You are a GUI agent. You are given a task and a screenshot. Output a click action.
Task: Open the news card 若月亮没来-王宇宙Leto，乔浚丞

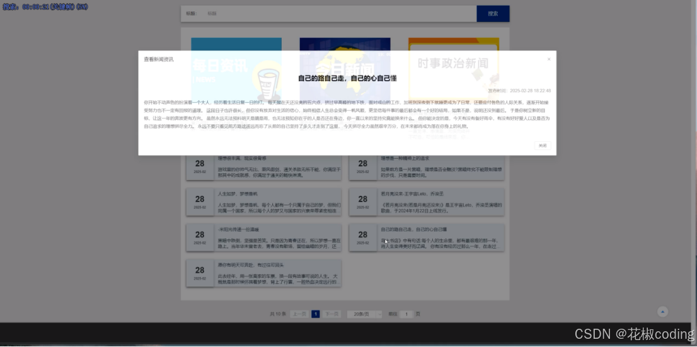click(427, 202)
